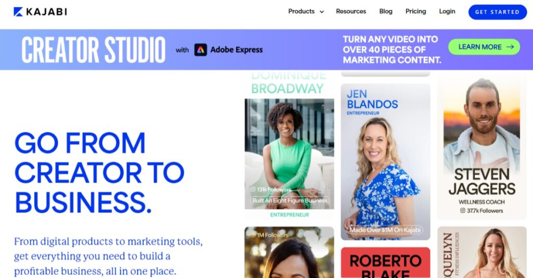Click Instagram icon on Steven Jaggers card
This screenshot has height=278, width=533.
coord(463,211)
